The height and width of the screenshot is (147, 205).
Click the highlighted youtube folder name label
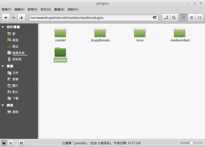60,60
